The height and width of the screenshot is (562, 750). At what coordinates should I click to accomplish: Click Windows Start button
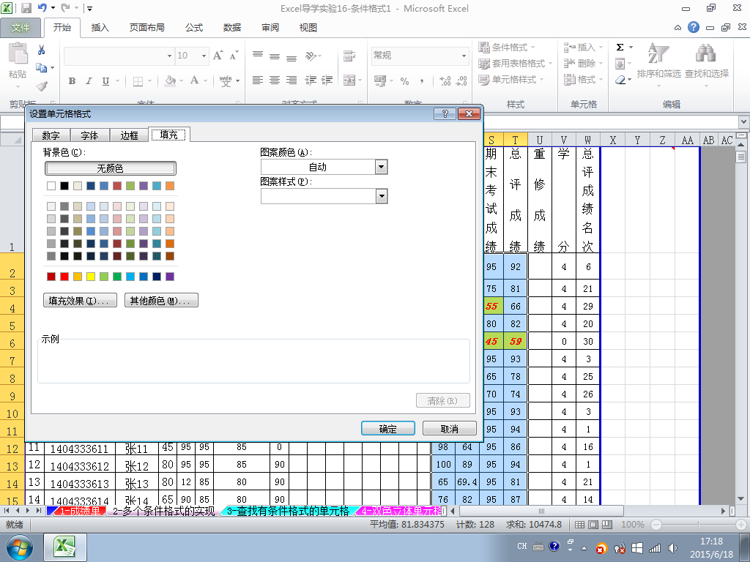point(20,547)
